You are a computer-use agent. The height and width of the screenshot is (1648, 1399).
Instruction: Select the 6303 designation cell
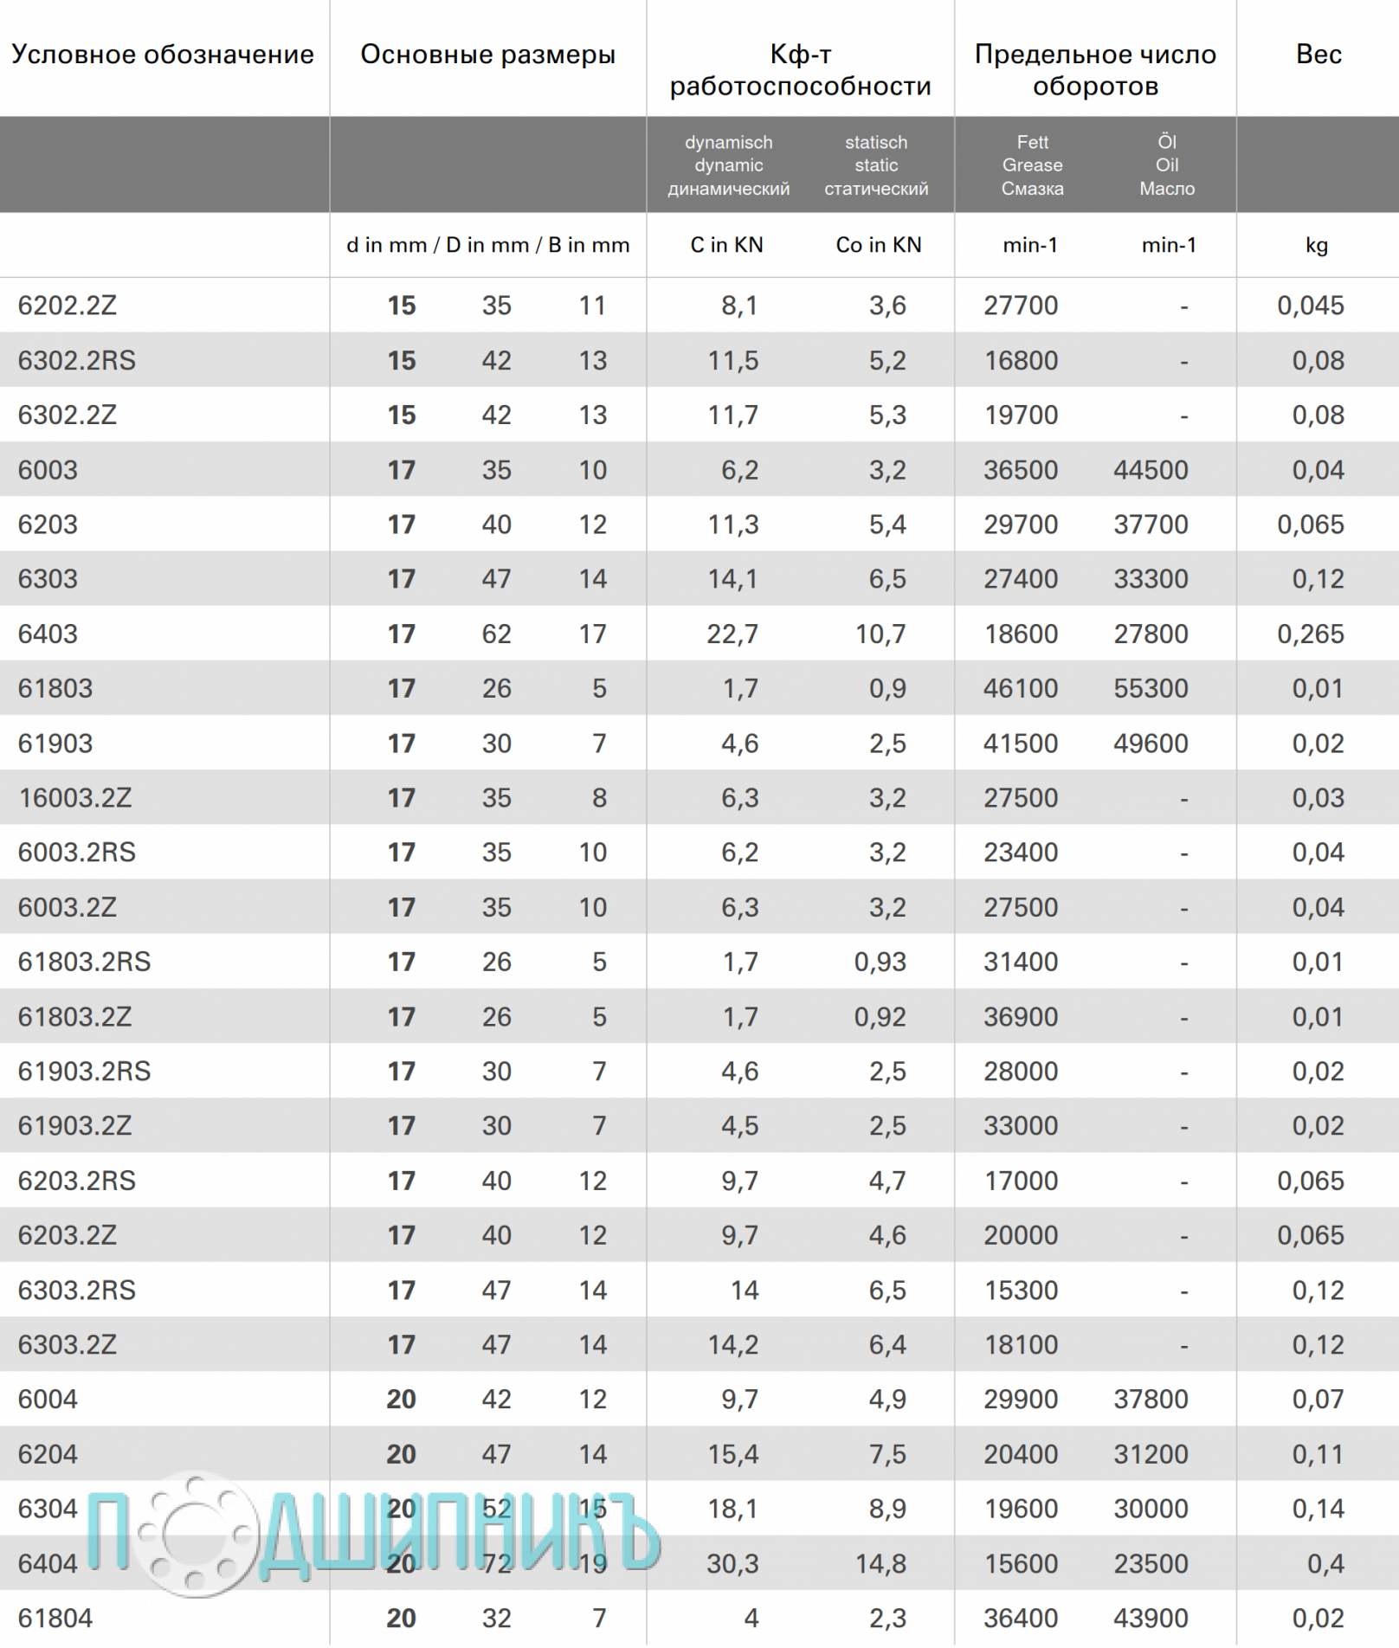coord(48,579)
